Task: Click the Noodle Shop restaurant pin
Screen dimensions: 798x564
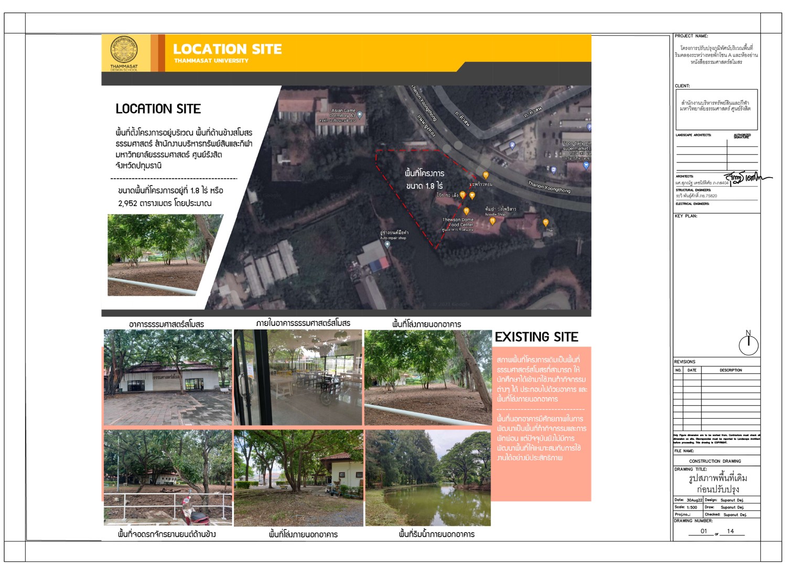Action: click(492, 221)
